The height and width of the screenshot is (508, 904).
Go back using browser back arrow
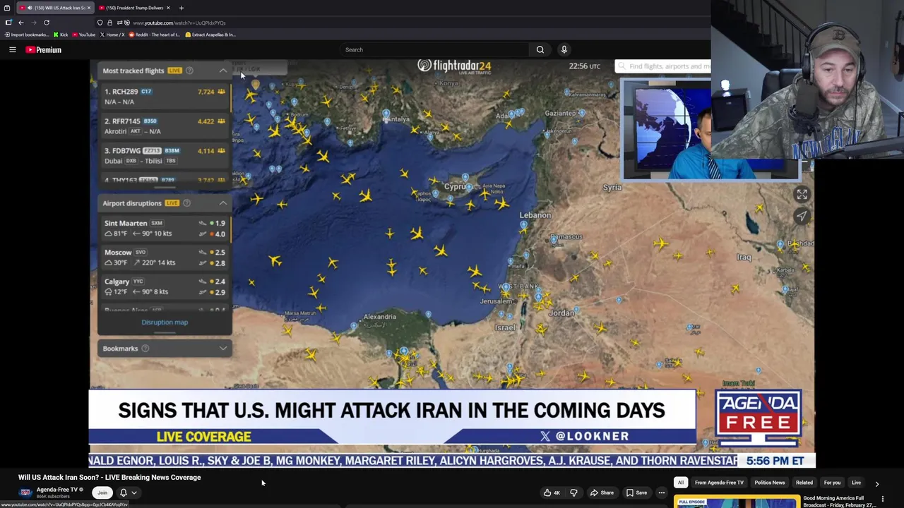[x=21, y=23]
